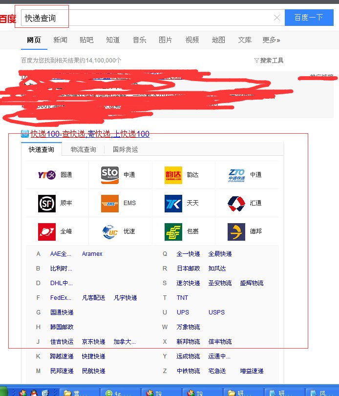The height and width of the screenshot is (396, 339).
Task: Click the 速尔快递 link
Action: [188, 283]
